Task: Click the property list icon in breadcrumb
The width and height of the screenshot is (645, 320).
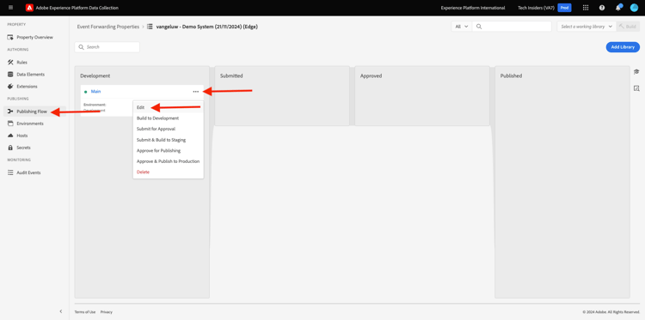Action: (x=150, y=27)
